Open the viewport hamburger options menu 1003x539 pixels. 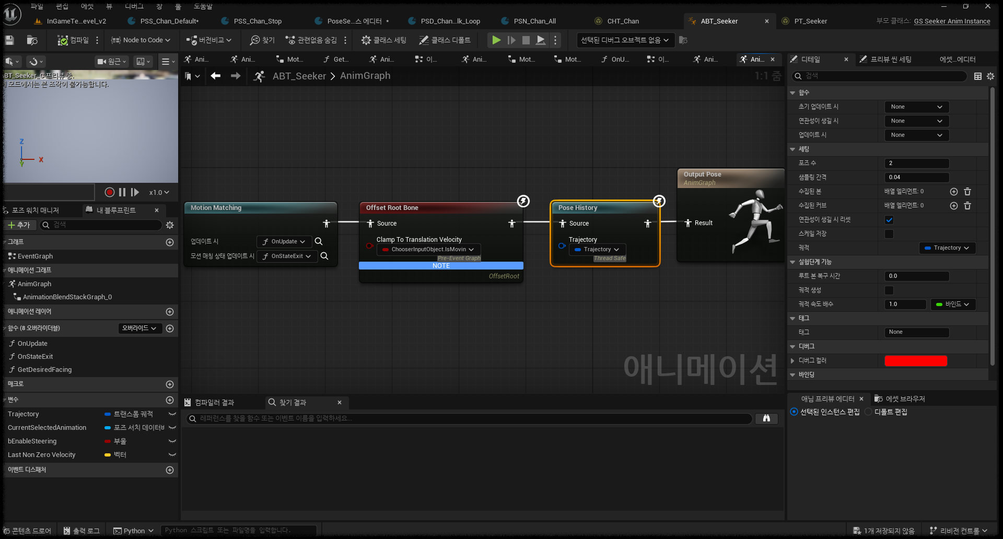tap(167, 62)
